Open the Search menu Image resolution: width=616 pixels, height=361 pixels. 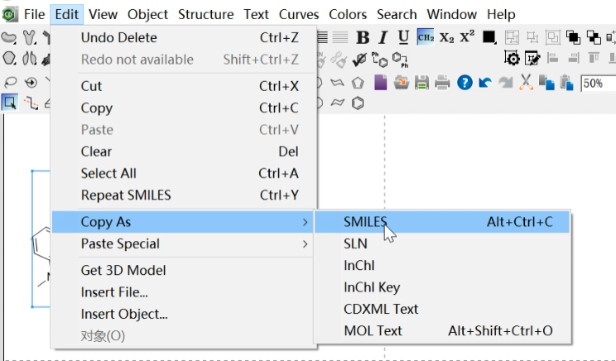pyautogui.click(x=397, y=15)
